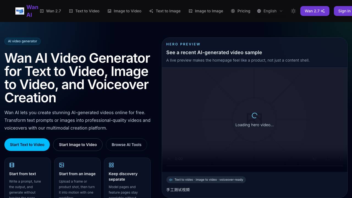
Task: Click 'See a recent AI-generated video sample' heading
Action: 214,53
